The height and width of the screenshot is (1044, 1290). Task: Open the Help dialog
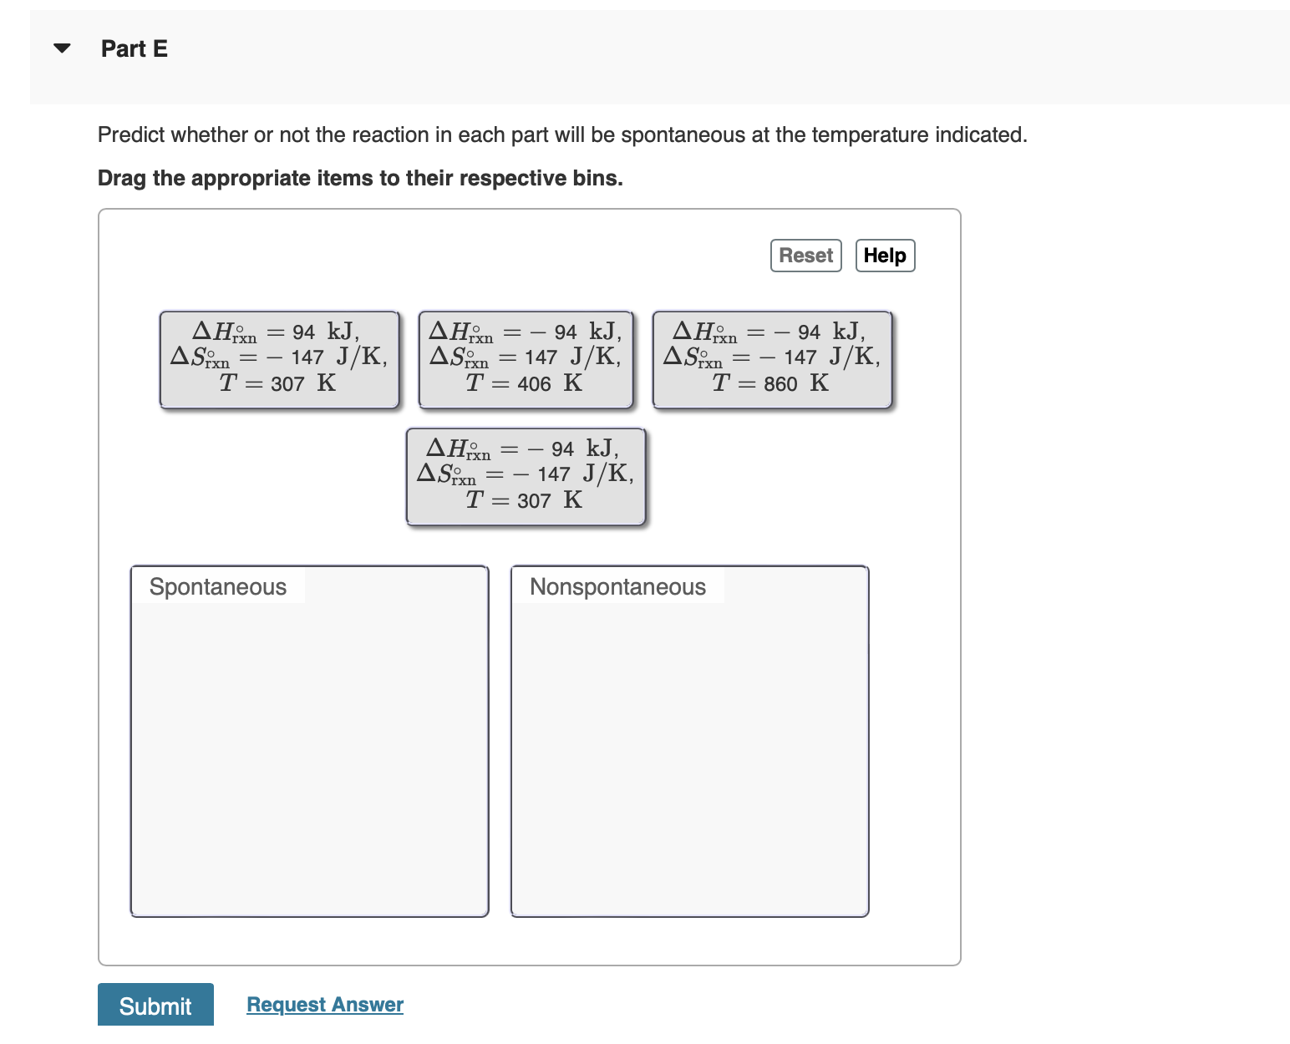click(885, 256)
